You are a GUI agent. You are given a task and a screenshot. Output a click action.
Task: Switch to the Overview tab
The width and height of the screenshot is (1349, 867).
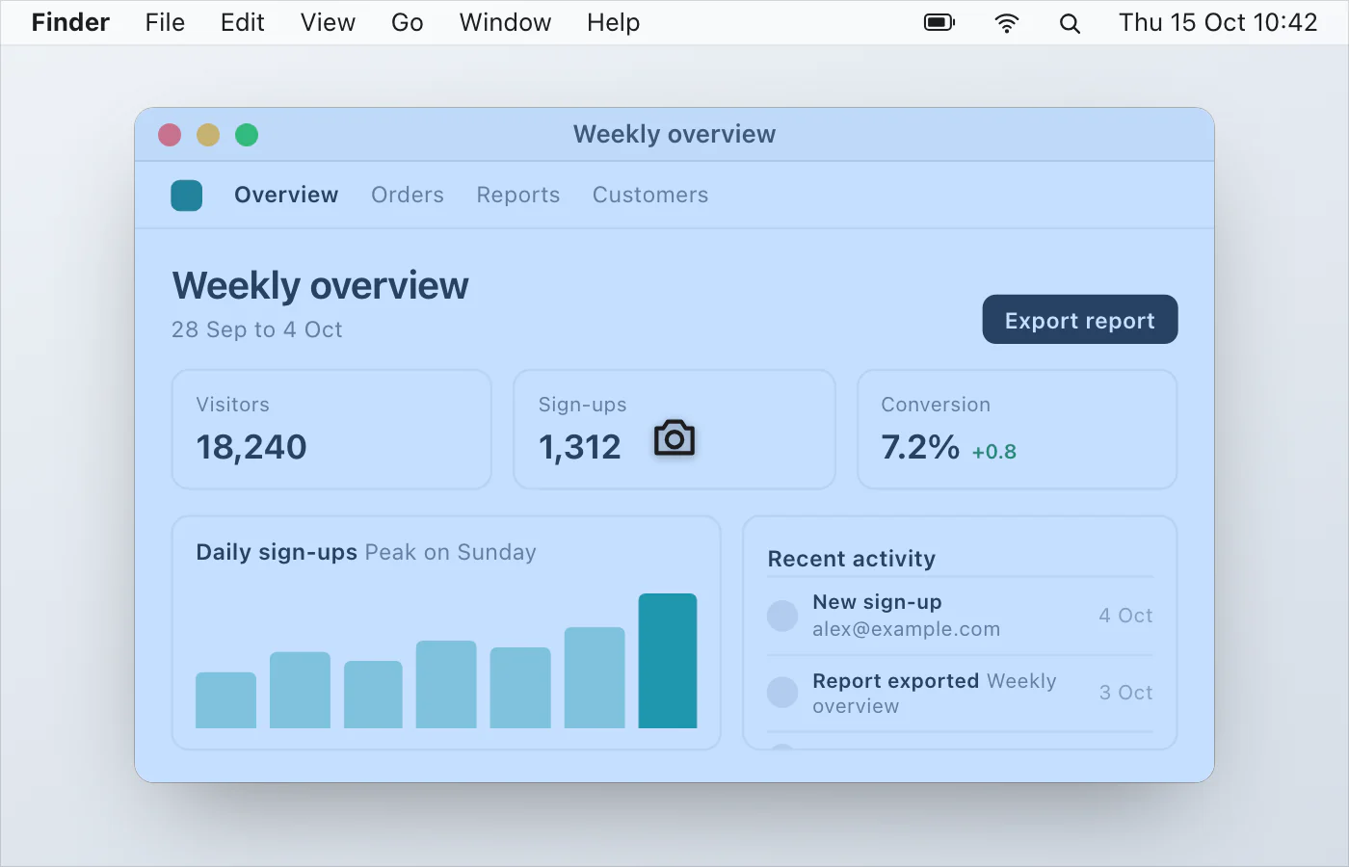click(x=286, y=195)
